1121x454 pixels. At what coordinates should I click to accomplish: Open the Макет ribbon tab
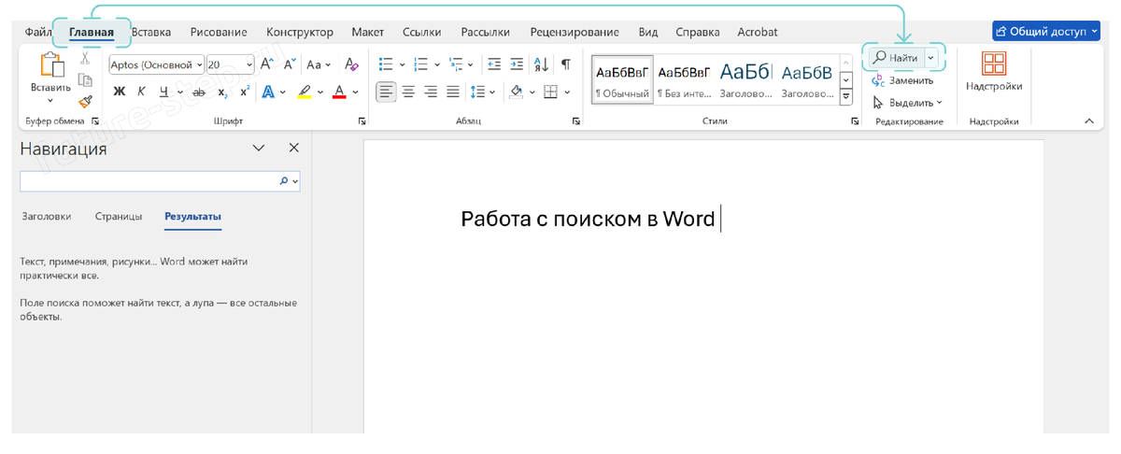click(x=368, y=32)
